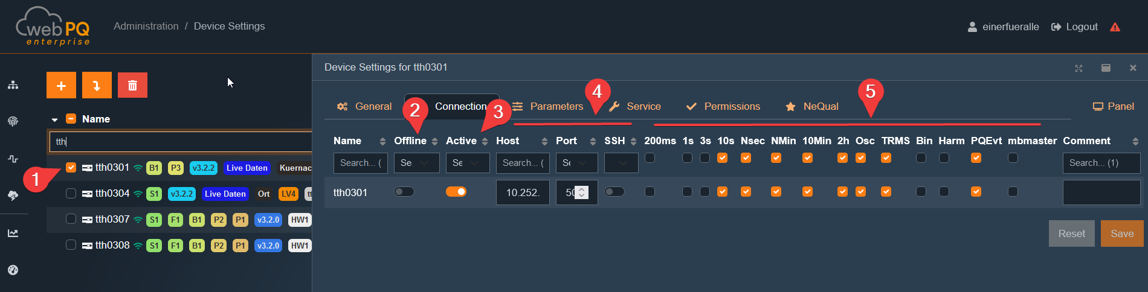
Task: Open the chart analysis sidebar icon
Action: point(13,233)
